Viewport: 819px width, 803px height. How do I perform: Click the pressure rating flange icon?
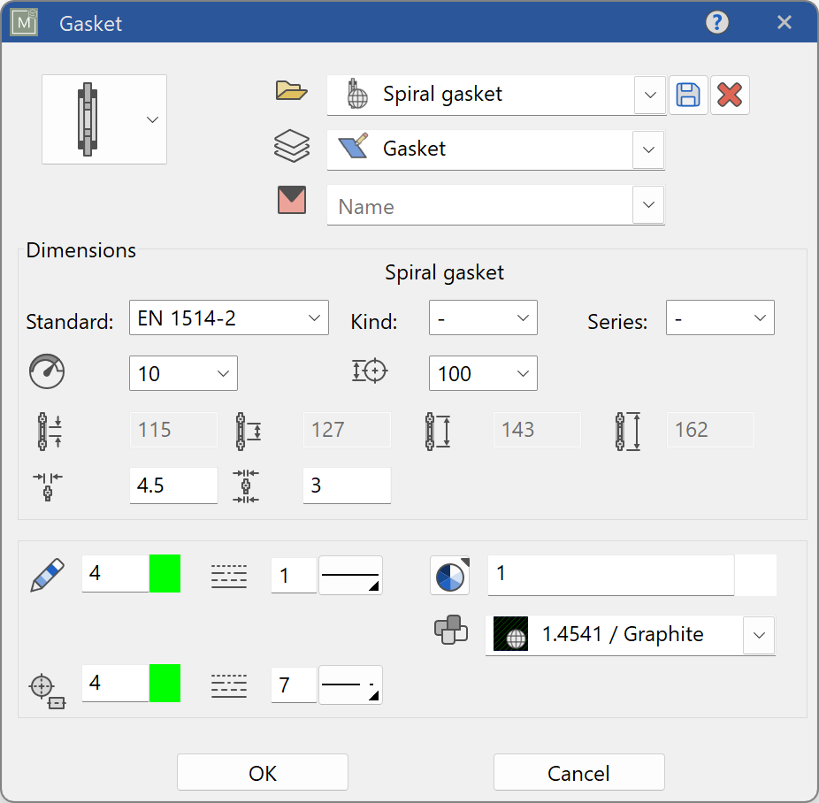tap(370, 371)
